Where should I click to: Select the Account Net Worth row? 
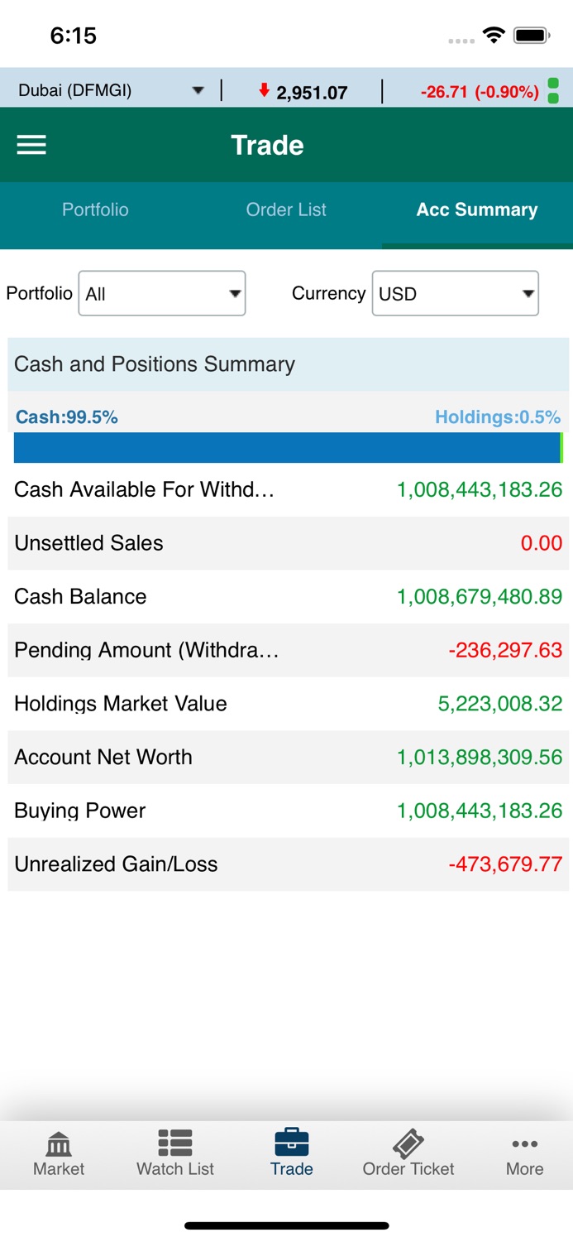pyautogui.click(x=289, y=757)
